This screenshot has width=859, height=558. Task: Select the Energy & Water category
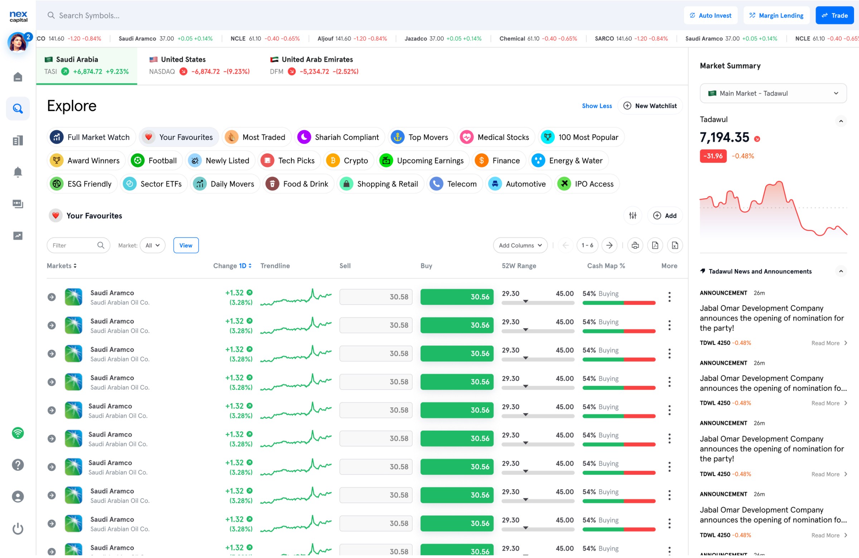569,161
